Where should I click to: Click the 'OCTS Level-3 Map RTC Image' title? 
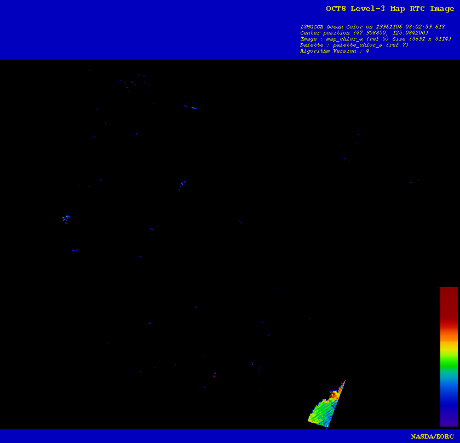coord(390,9)
